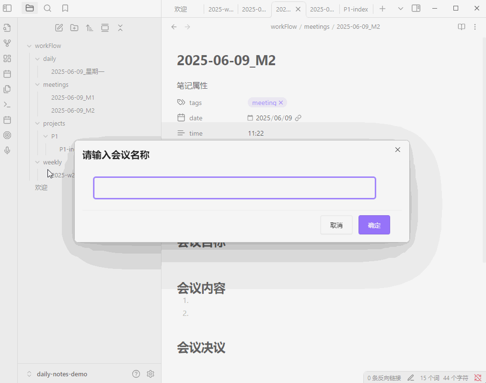
Task: Switch to the P1-index tab
Action: coord(356,9)
